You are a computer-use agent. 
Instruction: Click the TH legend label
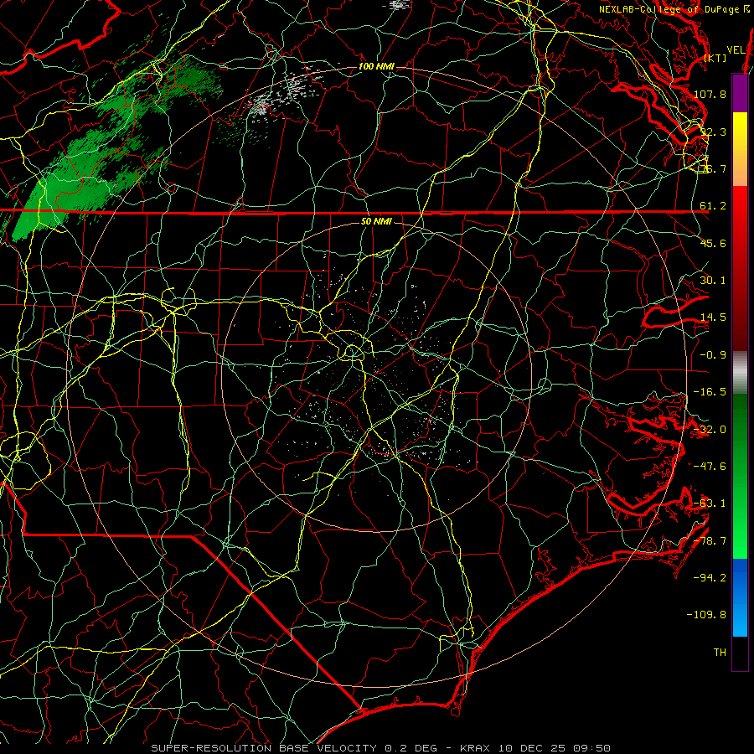click(x=720, y=653)
